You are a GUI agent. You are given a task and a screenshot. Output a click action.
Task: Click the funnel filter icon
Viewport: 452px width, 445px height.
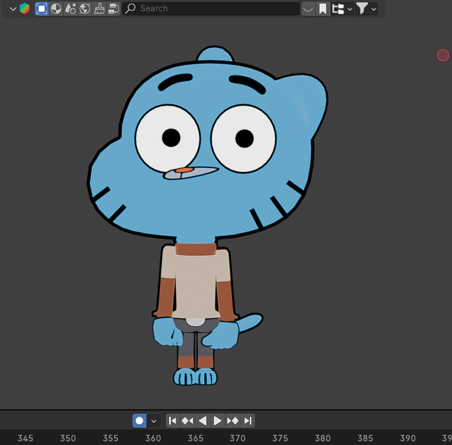pyautogui.click(x=361, y=8)
